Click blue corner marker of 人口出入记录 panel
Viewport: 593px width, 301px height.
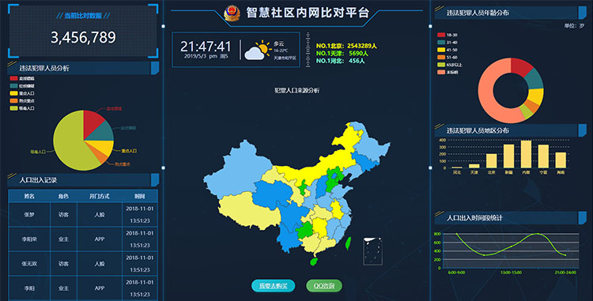click(155, 180)
